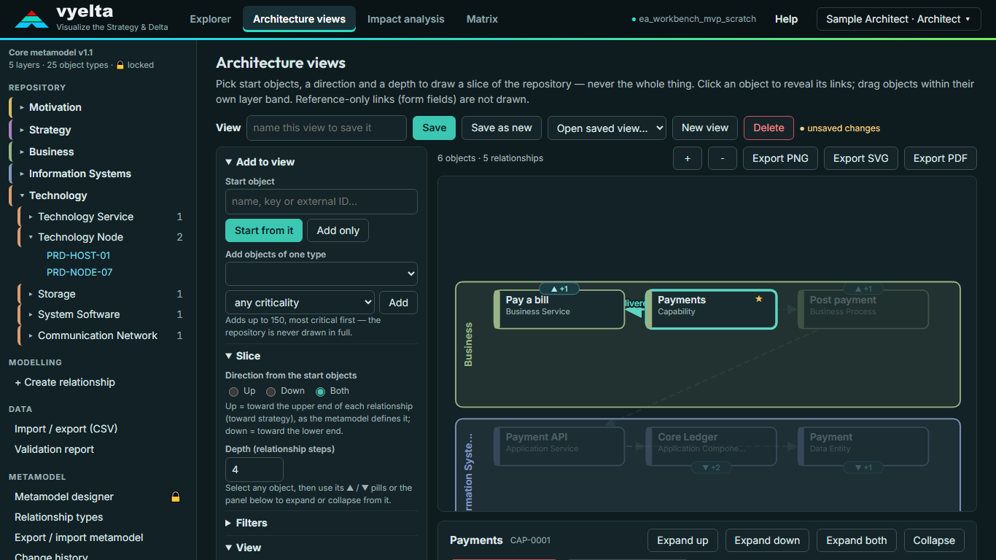This screenshot has height=560, width=996.
Task: Open the Help menu
Action: 786,19
